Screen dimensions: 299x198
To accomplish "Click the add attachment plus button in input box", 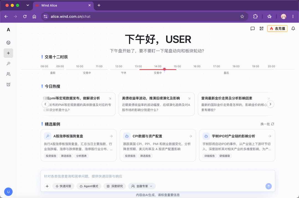I will pos(47,186).
